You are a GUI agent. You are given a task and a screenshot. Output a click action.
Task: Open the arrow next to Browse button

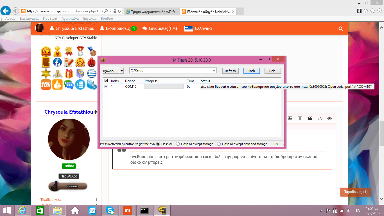[121, 71]
